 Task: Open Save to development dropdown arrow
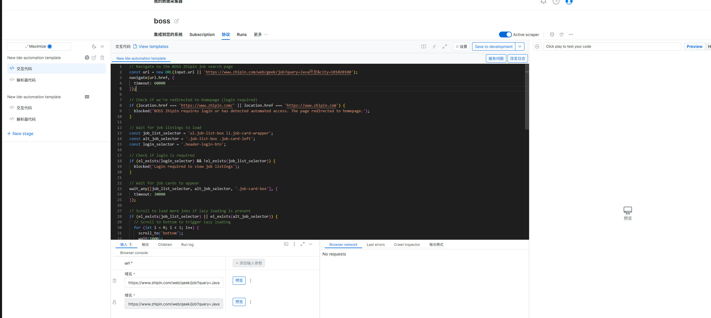pyautogui.click(x=520, y=46)
